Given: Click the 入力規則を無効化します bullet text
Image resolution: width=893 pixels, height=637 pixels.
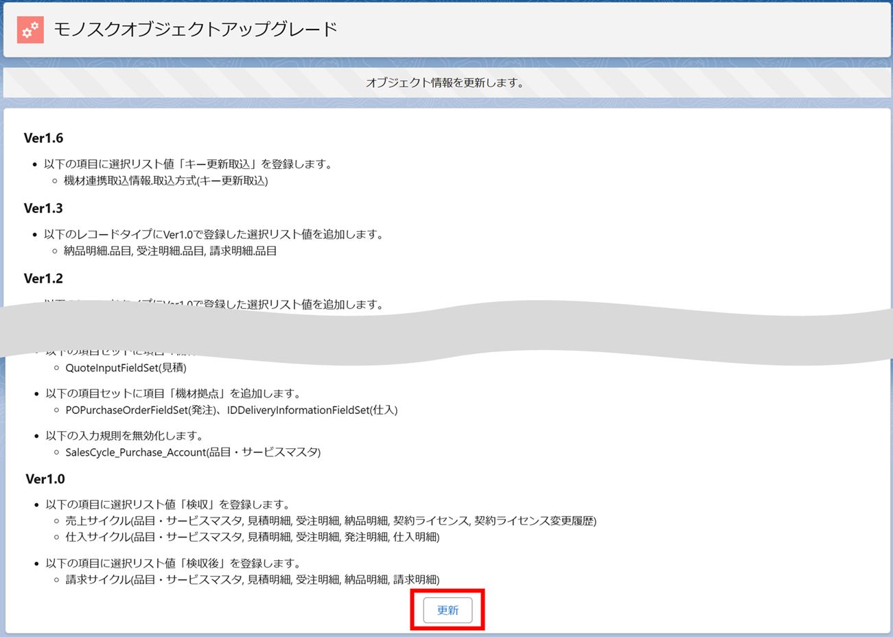Looking at the screenshot, I should (124, 435).
